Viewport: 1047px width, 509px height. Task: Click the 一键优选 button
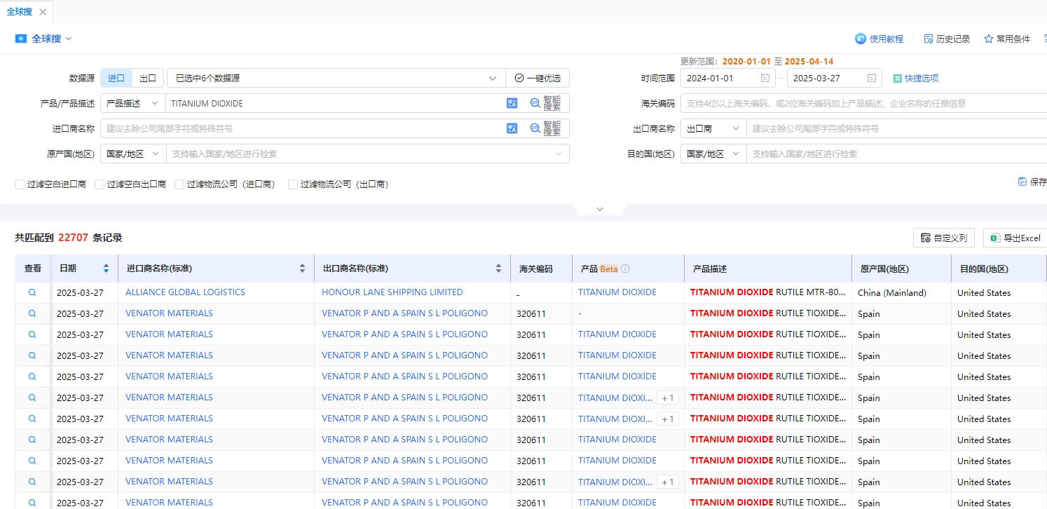pos(538,78)
